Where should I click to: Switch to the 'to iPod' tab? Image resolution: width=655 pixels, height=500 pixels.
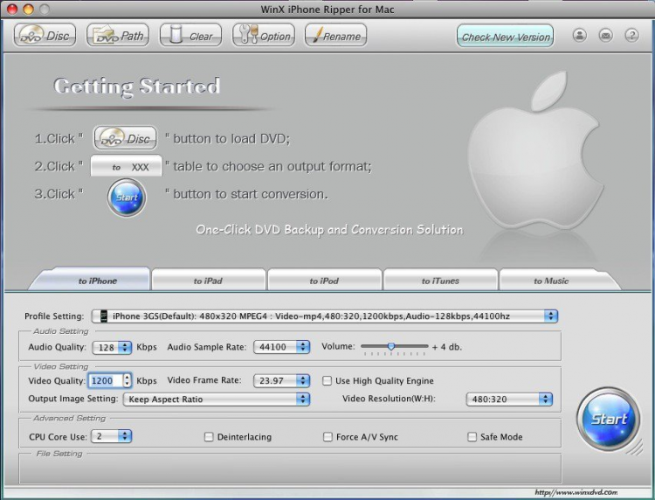pos(324,281)
